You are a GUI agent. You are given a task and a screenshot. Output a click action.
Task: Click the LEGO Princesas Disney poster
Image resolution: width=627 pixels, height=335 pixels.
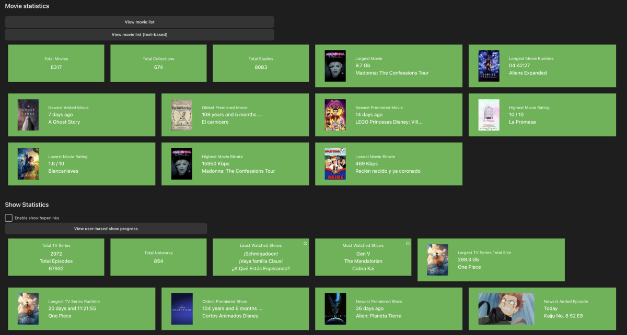pos(335,115)
